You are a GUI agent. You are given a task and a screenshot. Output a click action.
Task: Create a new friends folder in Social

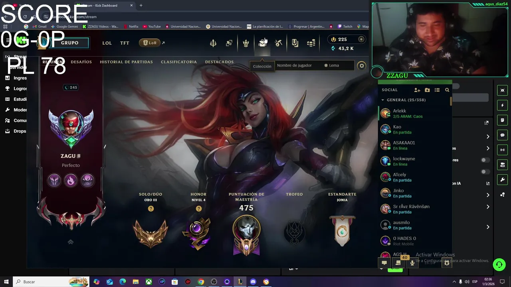point(427,90)
